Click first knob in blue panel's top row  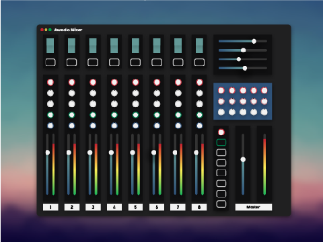tap(221, 90)
